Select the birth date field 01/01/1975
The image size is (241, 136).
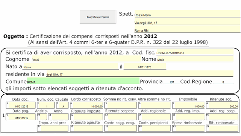[145, 67]
